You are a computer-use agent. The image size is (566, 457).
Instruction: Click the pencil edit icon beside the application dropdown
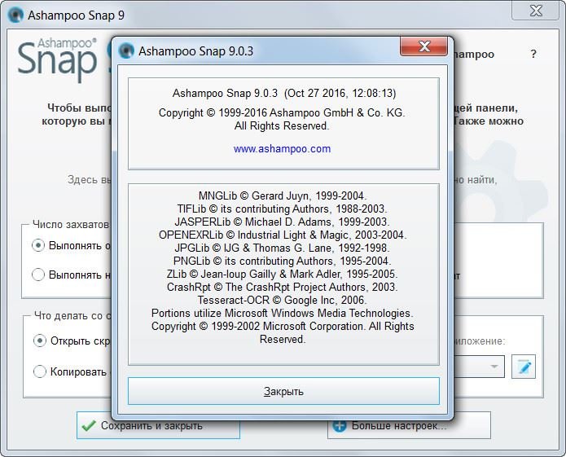[524, 367]
